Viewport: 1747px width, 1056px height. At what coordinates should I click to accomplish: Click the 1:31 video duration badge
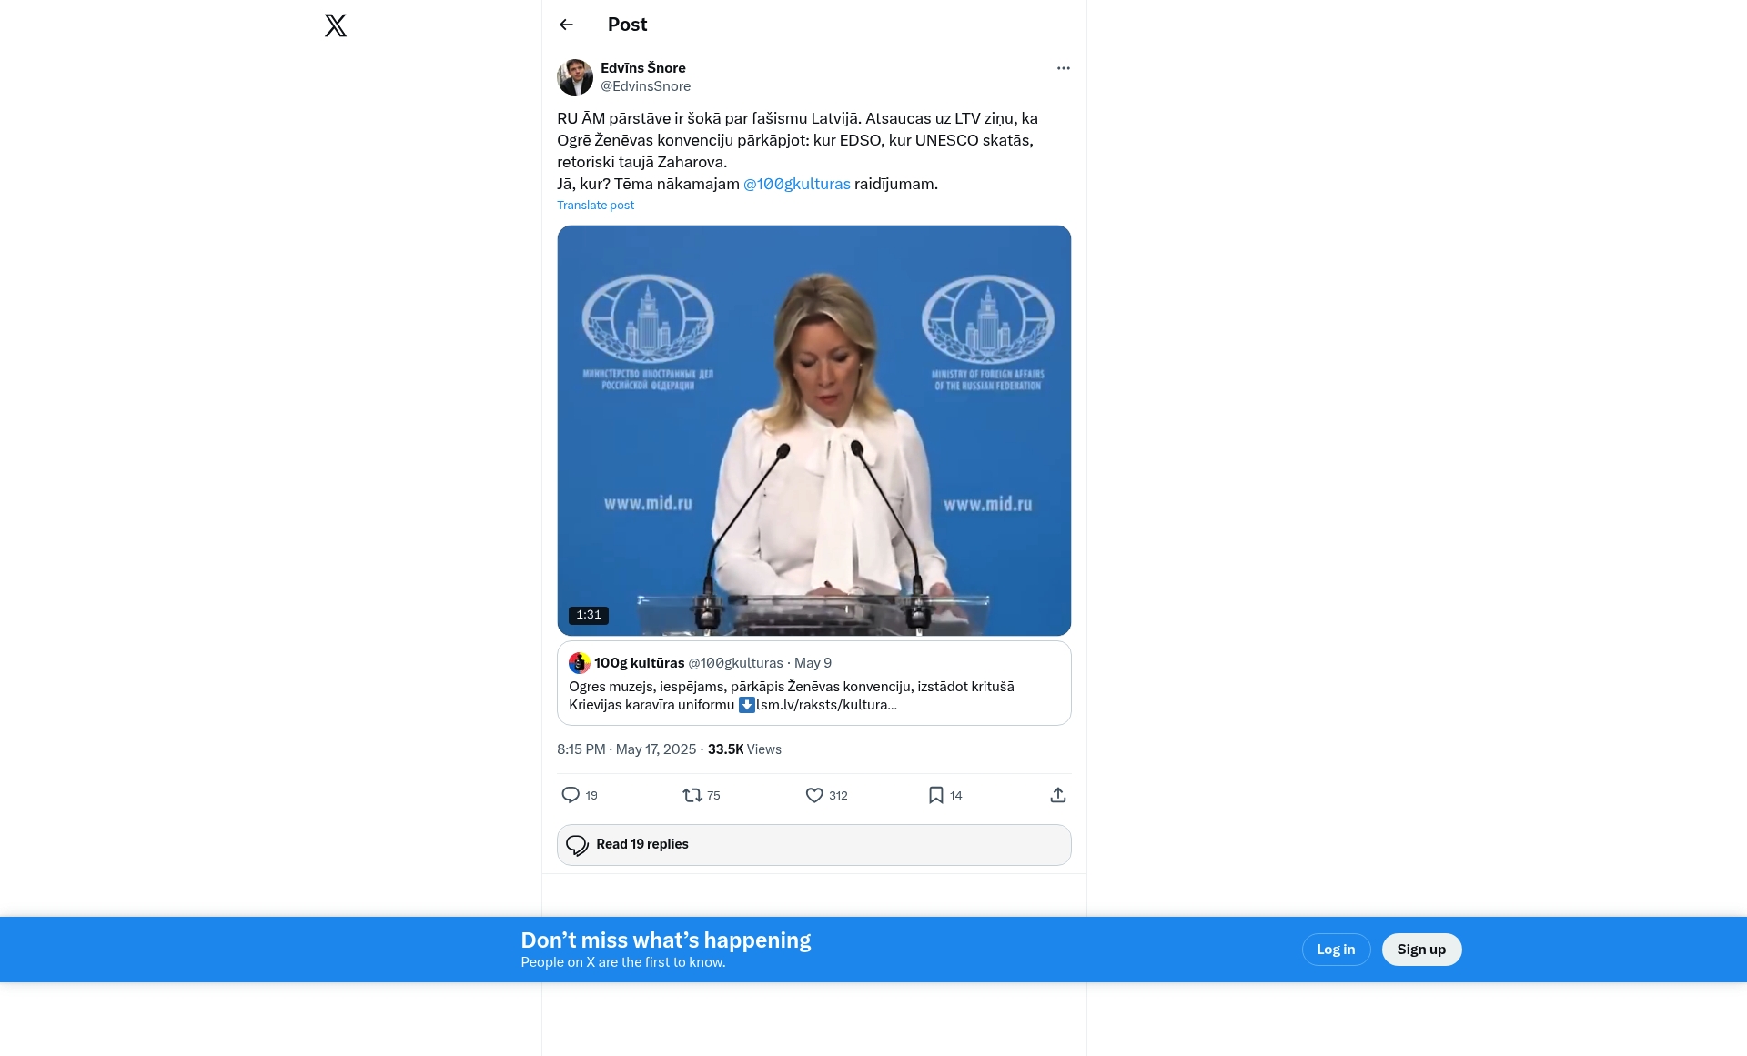pos(589,615)
